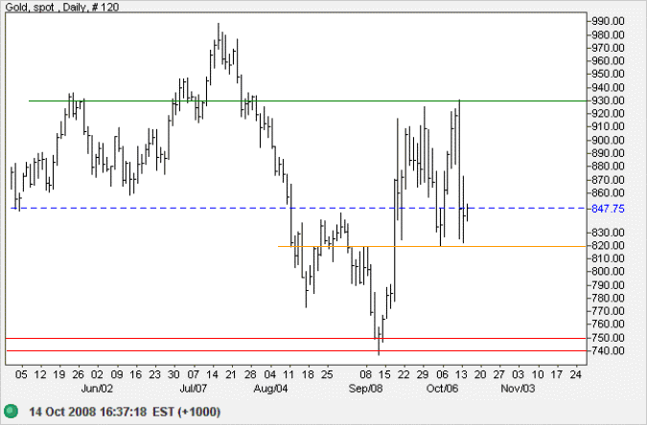Click the 847.75 current price label
Viewport: 647px width, 425px height.
pyautogui.click(x=608, y=209)
